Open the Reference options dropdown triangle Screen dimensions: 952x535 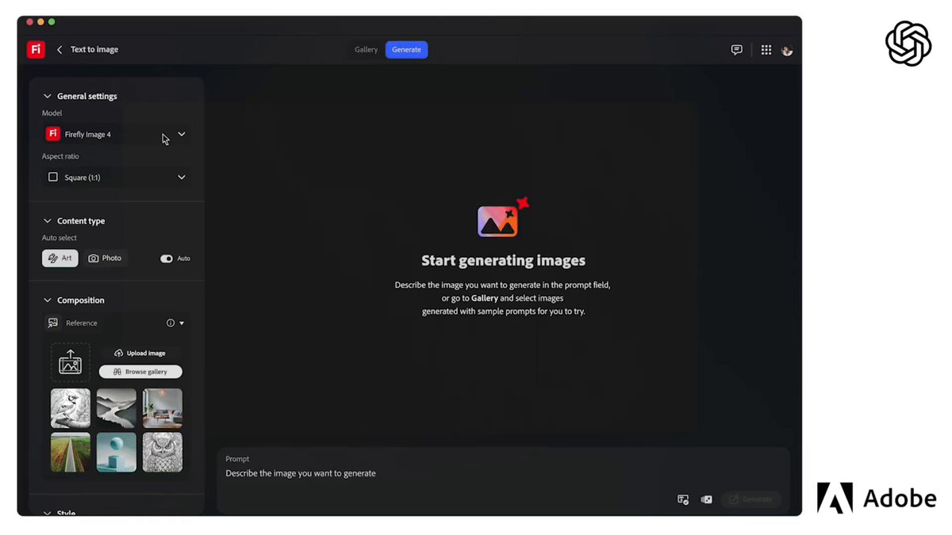(182, 323)
